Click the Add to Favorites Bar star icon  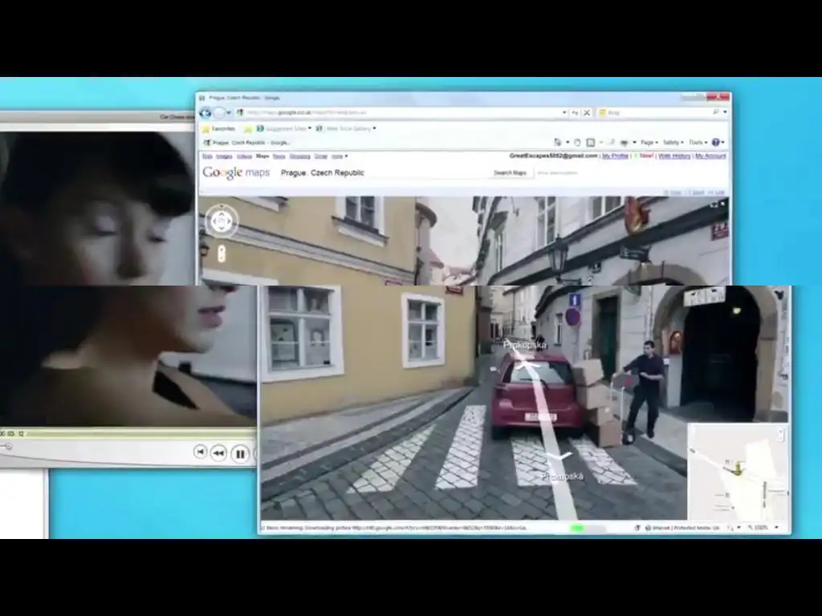(248, 129)
